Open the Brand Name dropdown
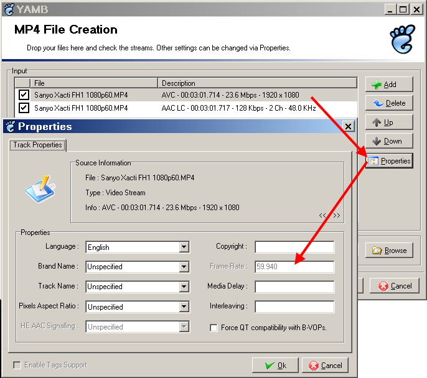 (184, 267)
